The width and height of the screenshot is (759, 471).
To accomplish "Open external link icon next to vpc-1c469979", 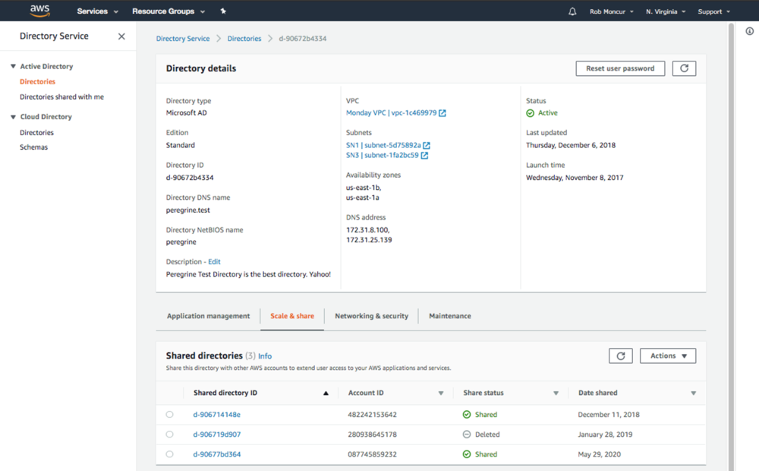I will [442, 113].
